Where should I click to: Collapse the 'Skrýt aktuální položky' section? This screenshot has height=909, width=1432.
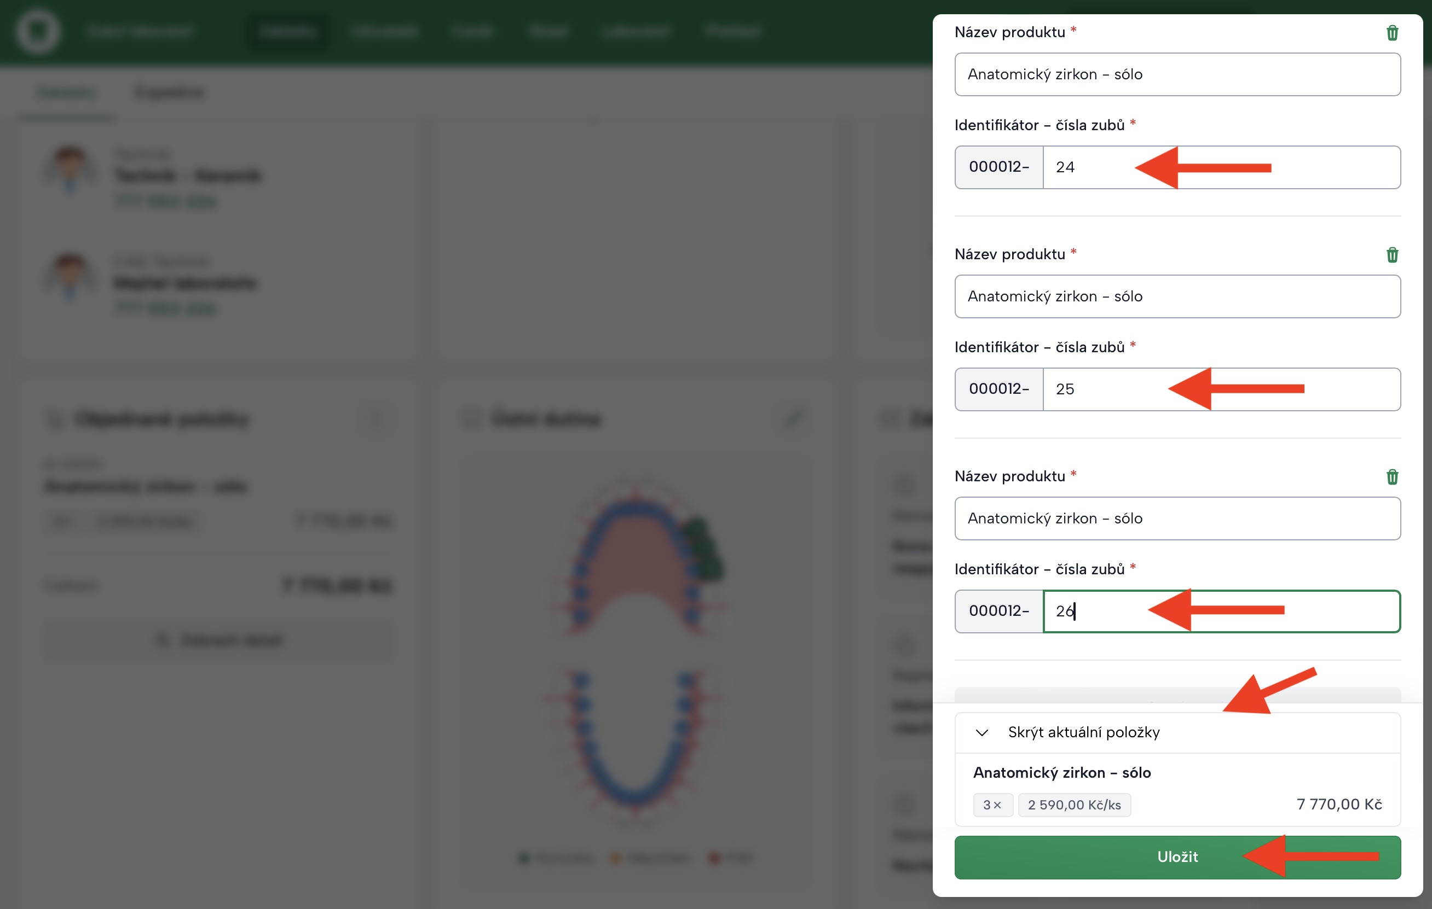(x=1083, y=732)
